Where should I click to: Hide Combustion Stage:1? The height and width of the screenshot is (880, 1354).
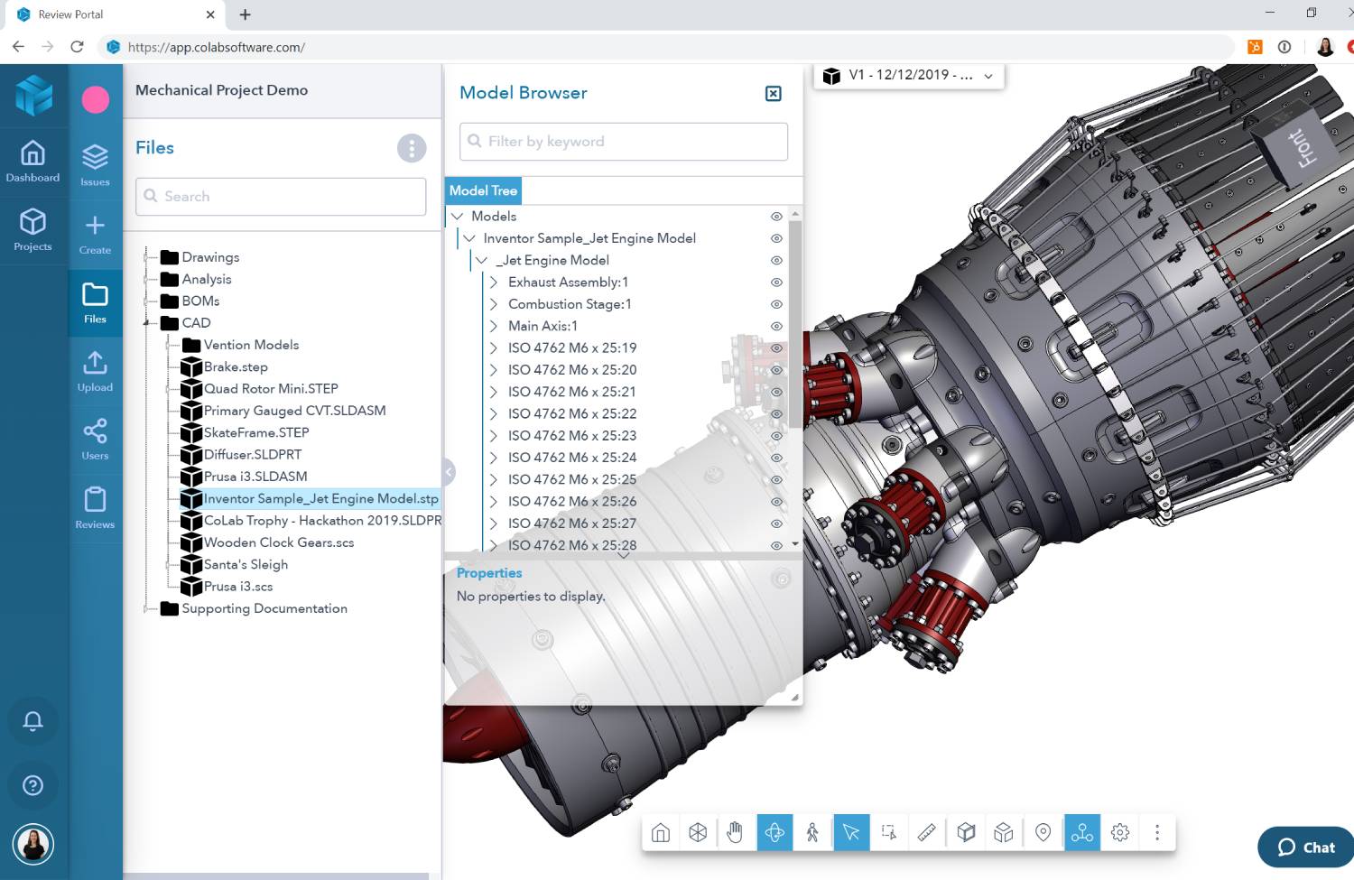point(776,304)
